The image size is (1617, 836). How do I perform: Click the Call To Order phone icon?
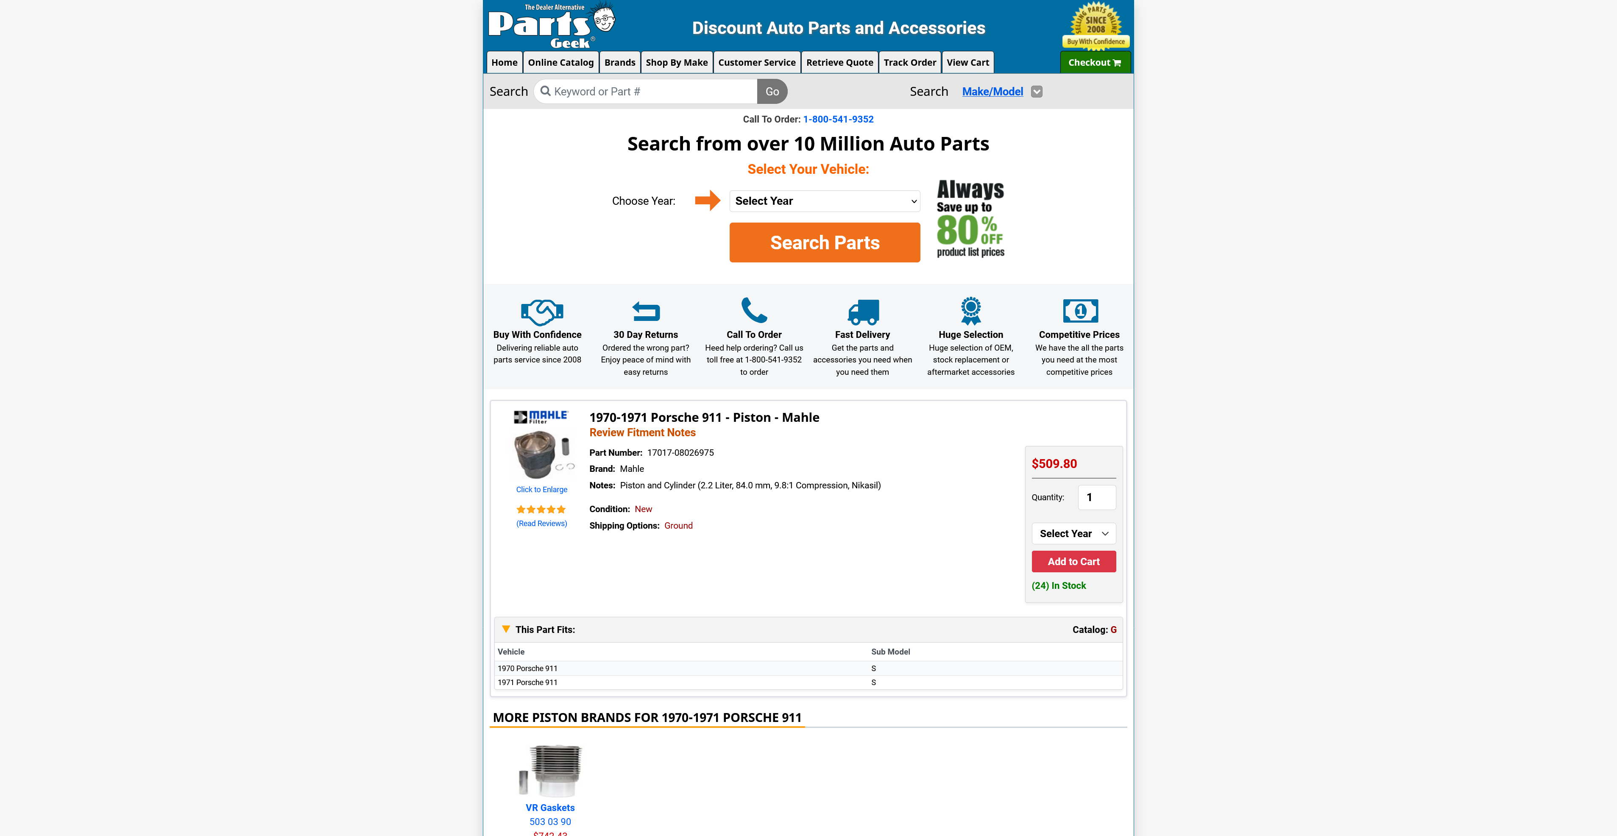[x=754, y=311]
